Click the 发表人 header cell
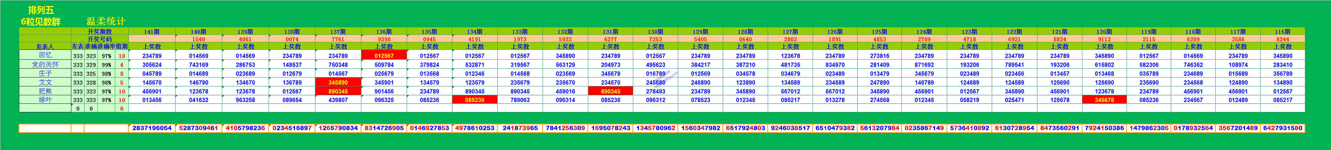Screen dimensions: 1331x150 pyautogui.click(x=45, y=47)
